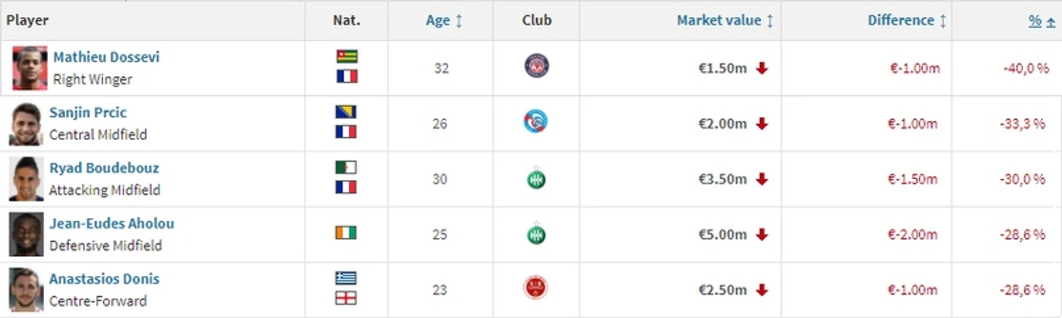Click Saint-Étienne crest in Aholou row
The height and width of the screenshot is (318, 1062).
[x=536, y=234]
